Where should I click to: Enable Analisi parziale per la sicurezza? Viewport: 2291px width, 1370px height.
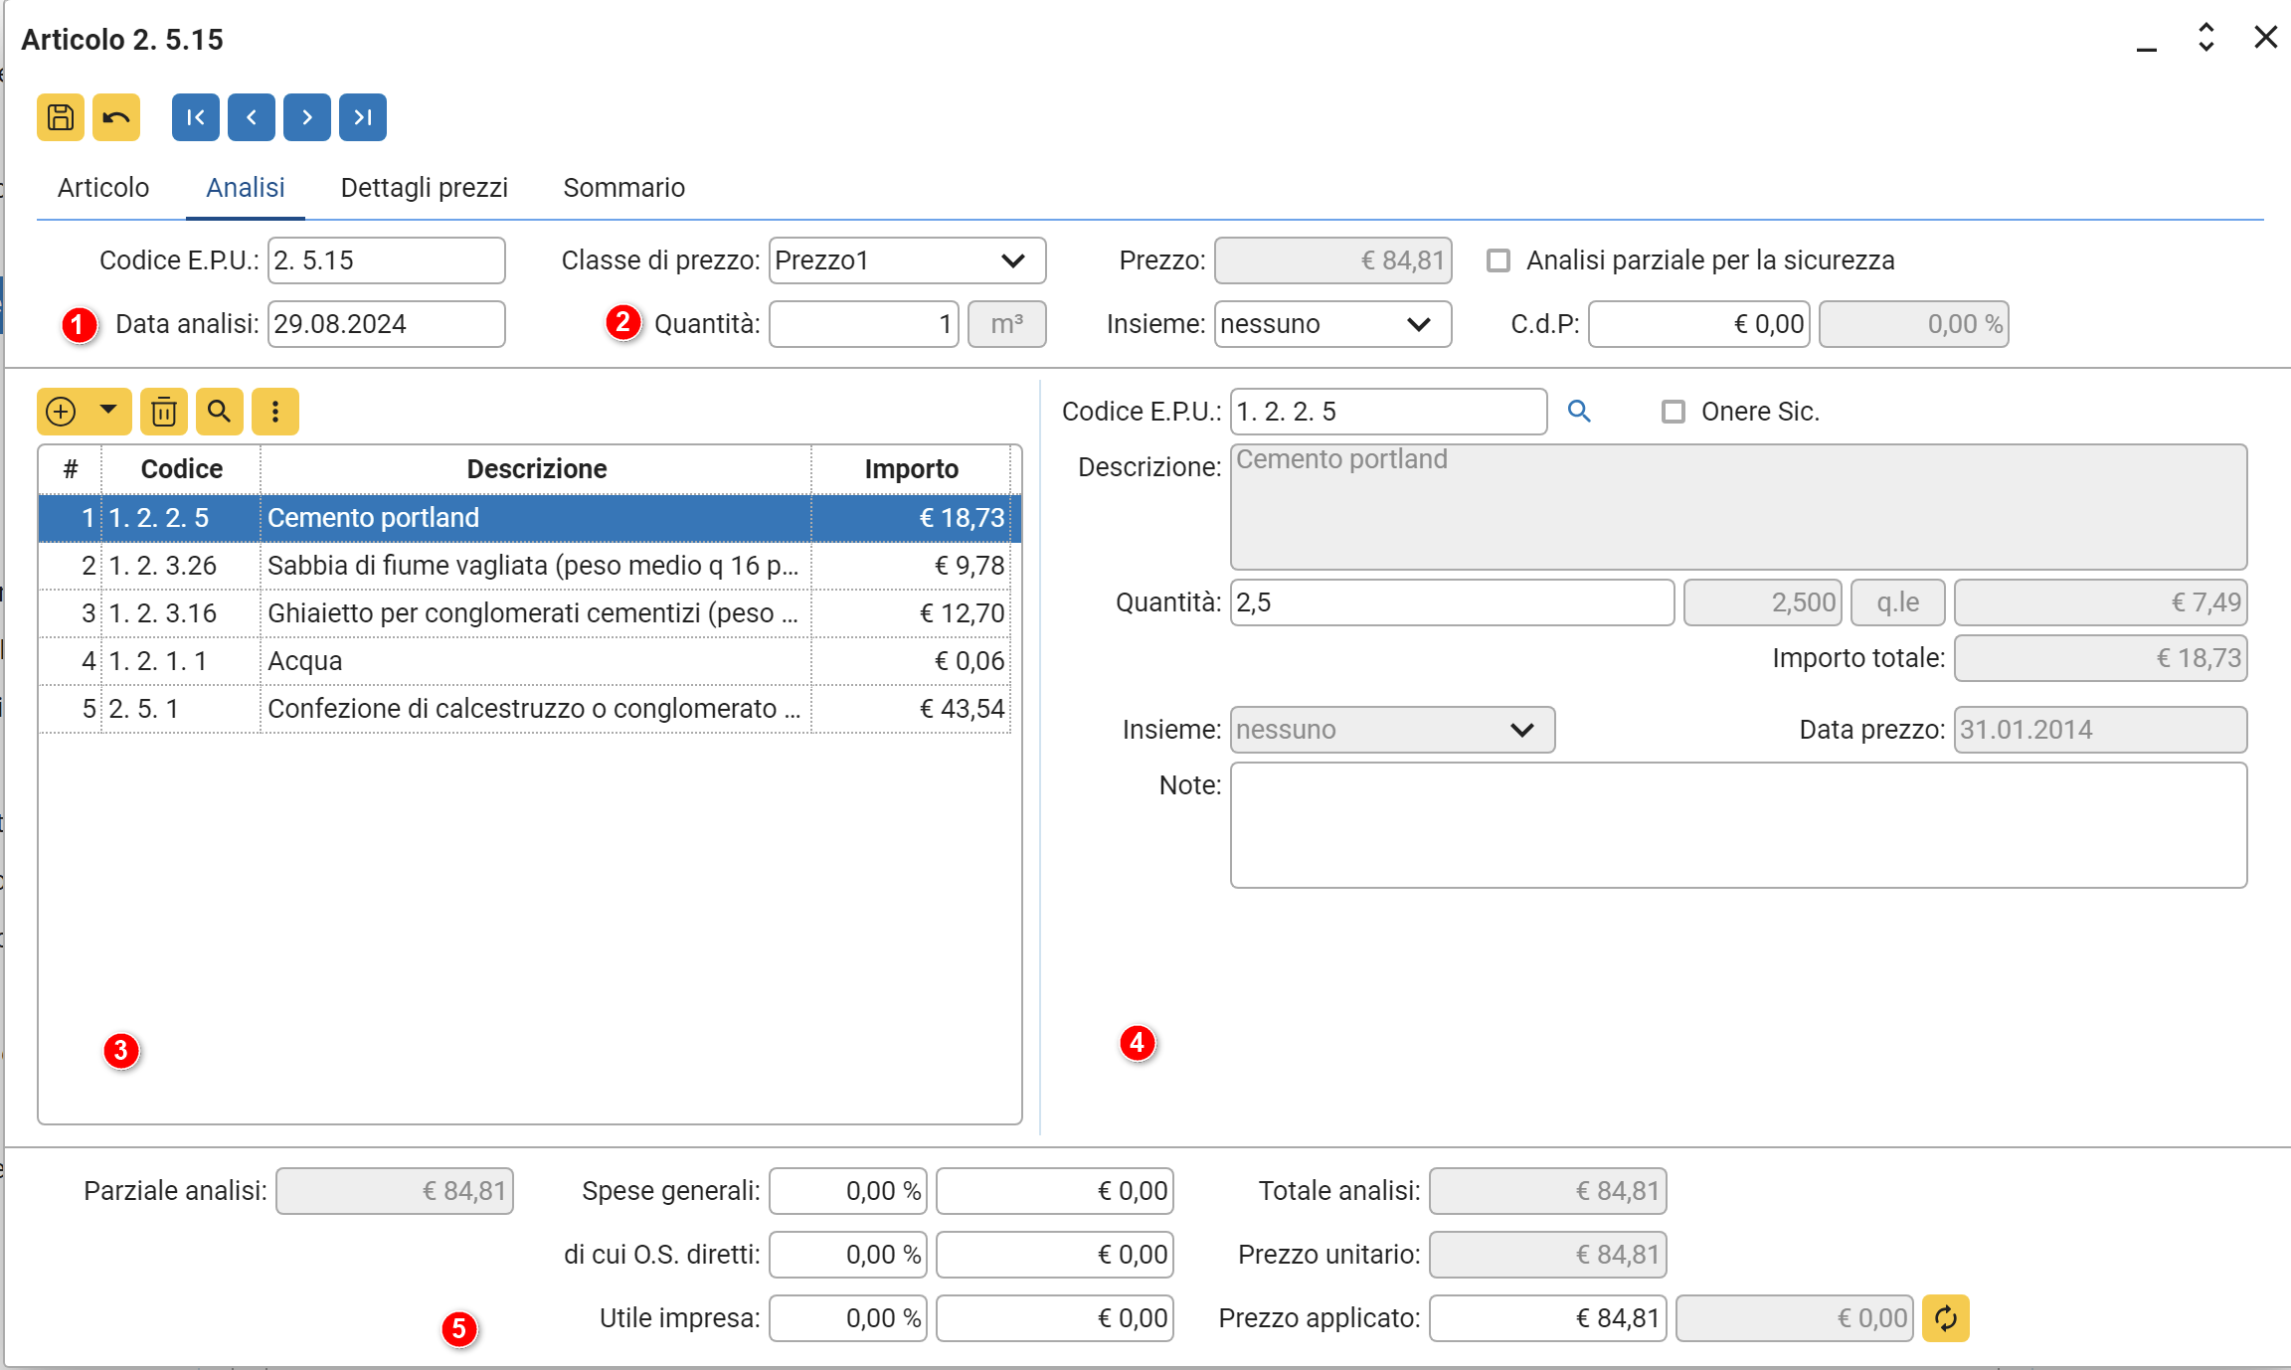pyautogui.click(x=1498, y=260)
